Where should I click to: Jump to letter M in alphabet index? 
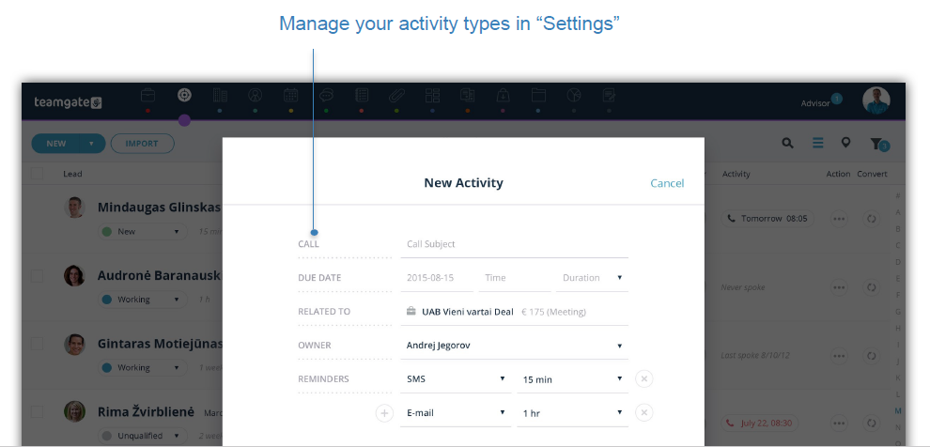[x=898, y=410]
